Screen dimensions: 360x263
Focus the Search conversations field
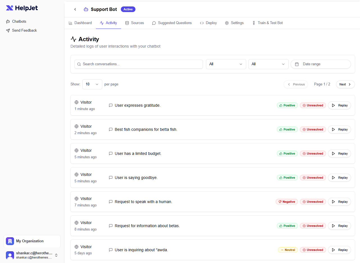coord(139,64)
